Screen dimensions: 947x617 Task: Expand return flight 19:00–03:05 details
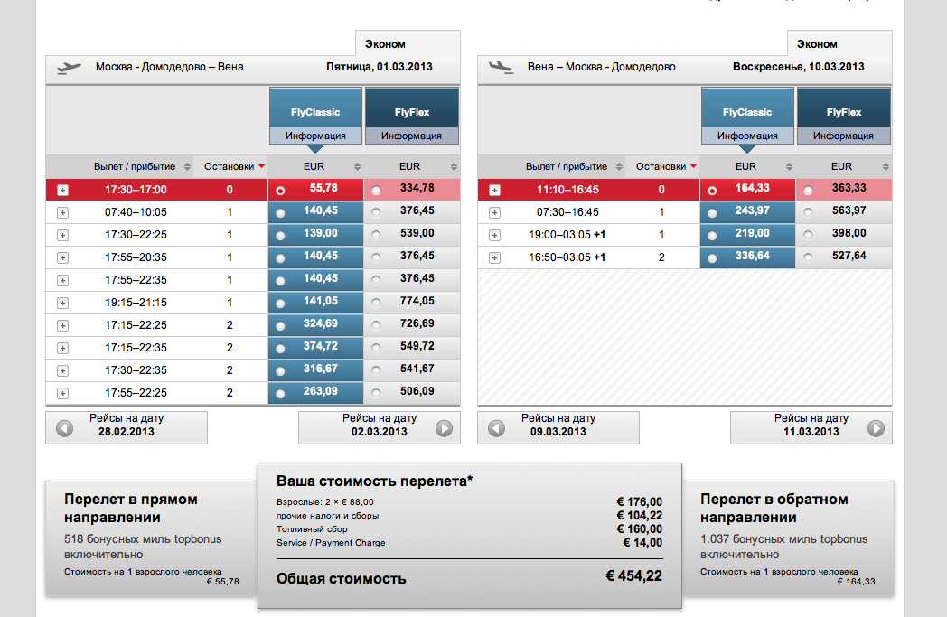(x=494, y=236)
